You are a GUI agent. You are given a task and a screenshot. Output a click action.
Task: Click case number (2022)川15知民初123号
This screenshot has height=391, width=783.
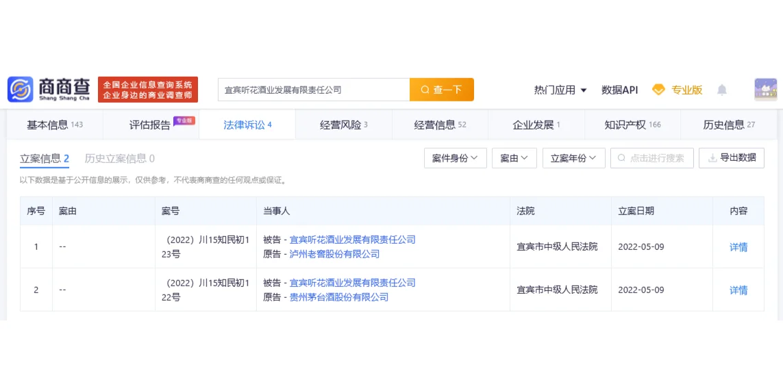pyautogui.click(x=206, y=247)
